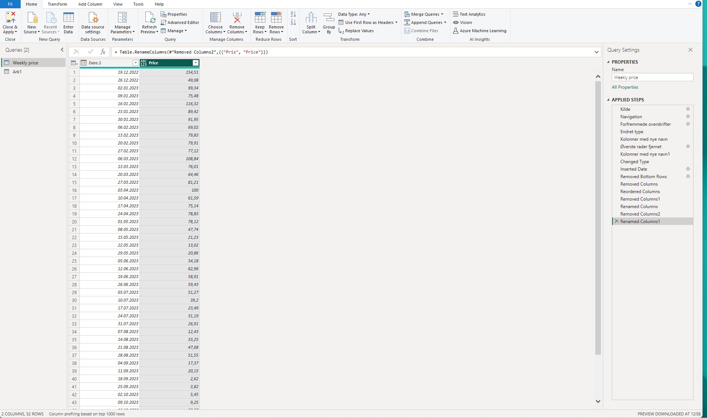Open the Price column filter dropdown
This screenshot has height=418, width=707.
point(195,63)
